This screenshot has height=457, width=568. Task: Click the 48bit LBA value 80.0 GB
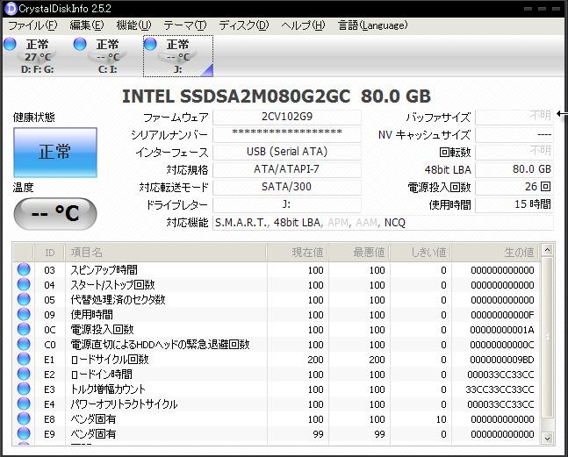pyautogui.click(x=514, y=169)
